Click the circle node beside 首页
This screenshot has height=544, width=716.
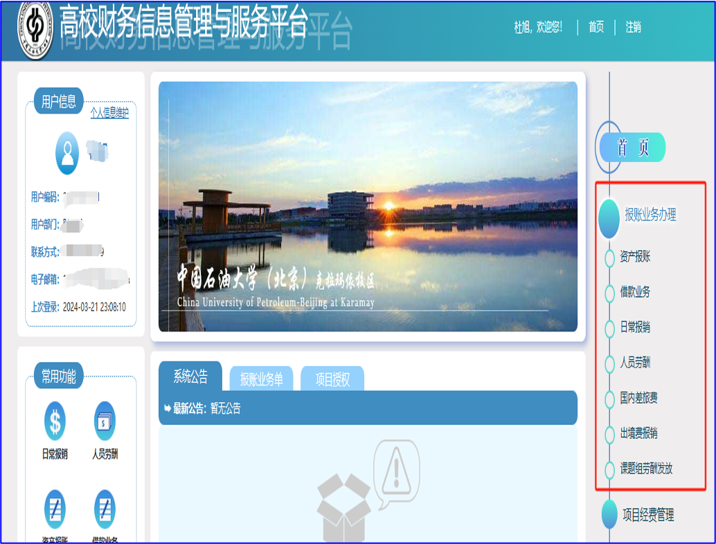[609, 147]
